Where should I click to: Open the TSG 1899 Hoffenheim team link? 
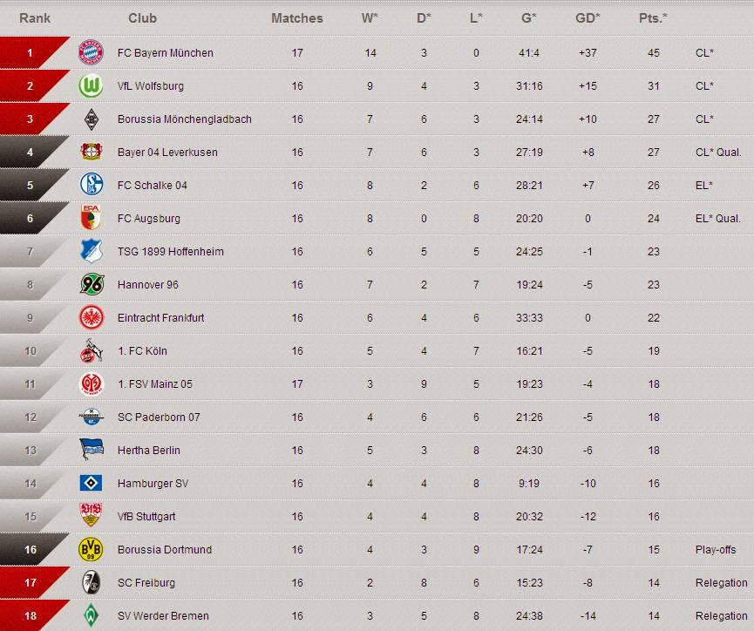coord(170,252)
